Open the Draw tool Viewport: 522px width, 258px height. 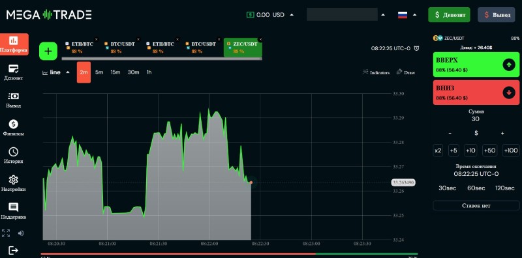click(x=406, y=72)
